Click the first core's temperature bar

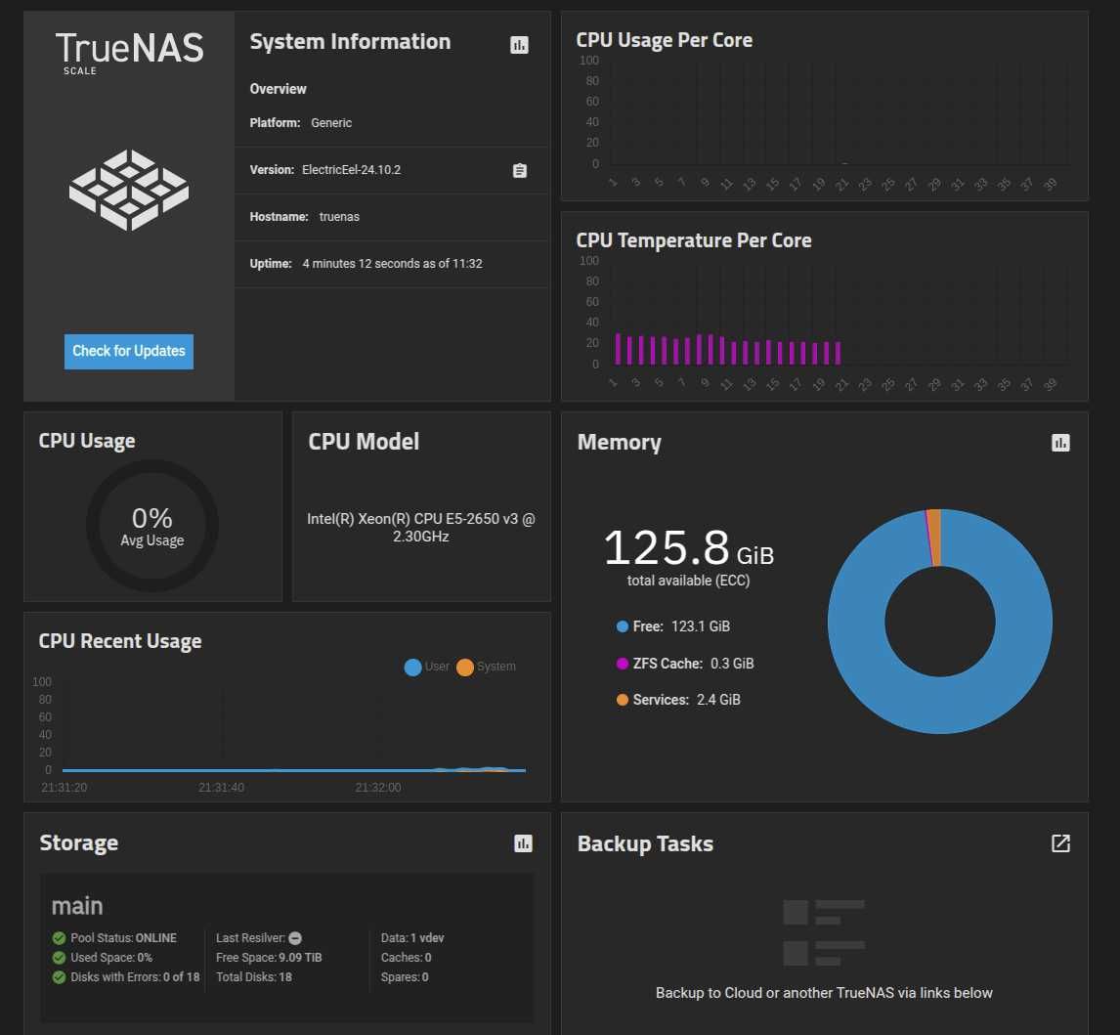pos(618,349)
